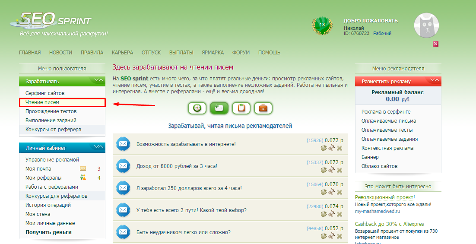Open 'Прохождение тестов' link
The width and height of the screenshot is (476, 244).
click(51, 111)
